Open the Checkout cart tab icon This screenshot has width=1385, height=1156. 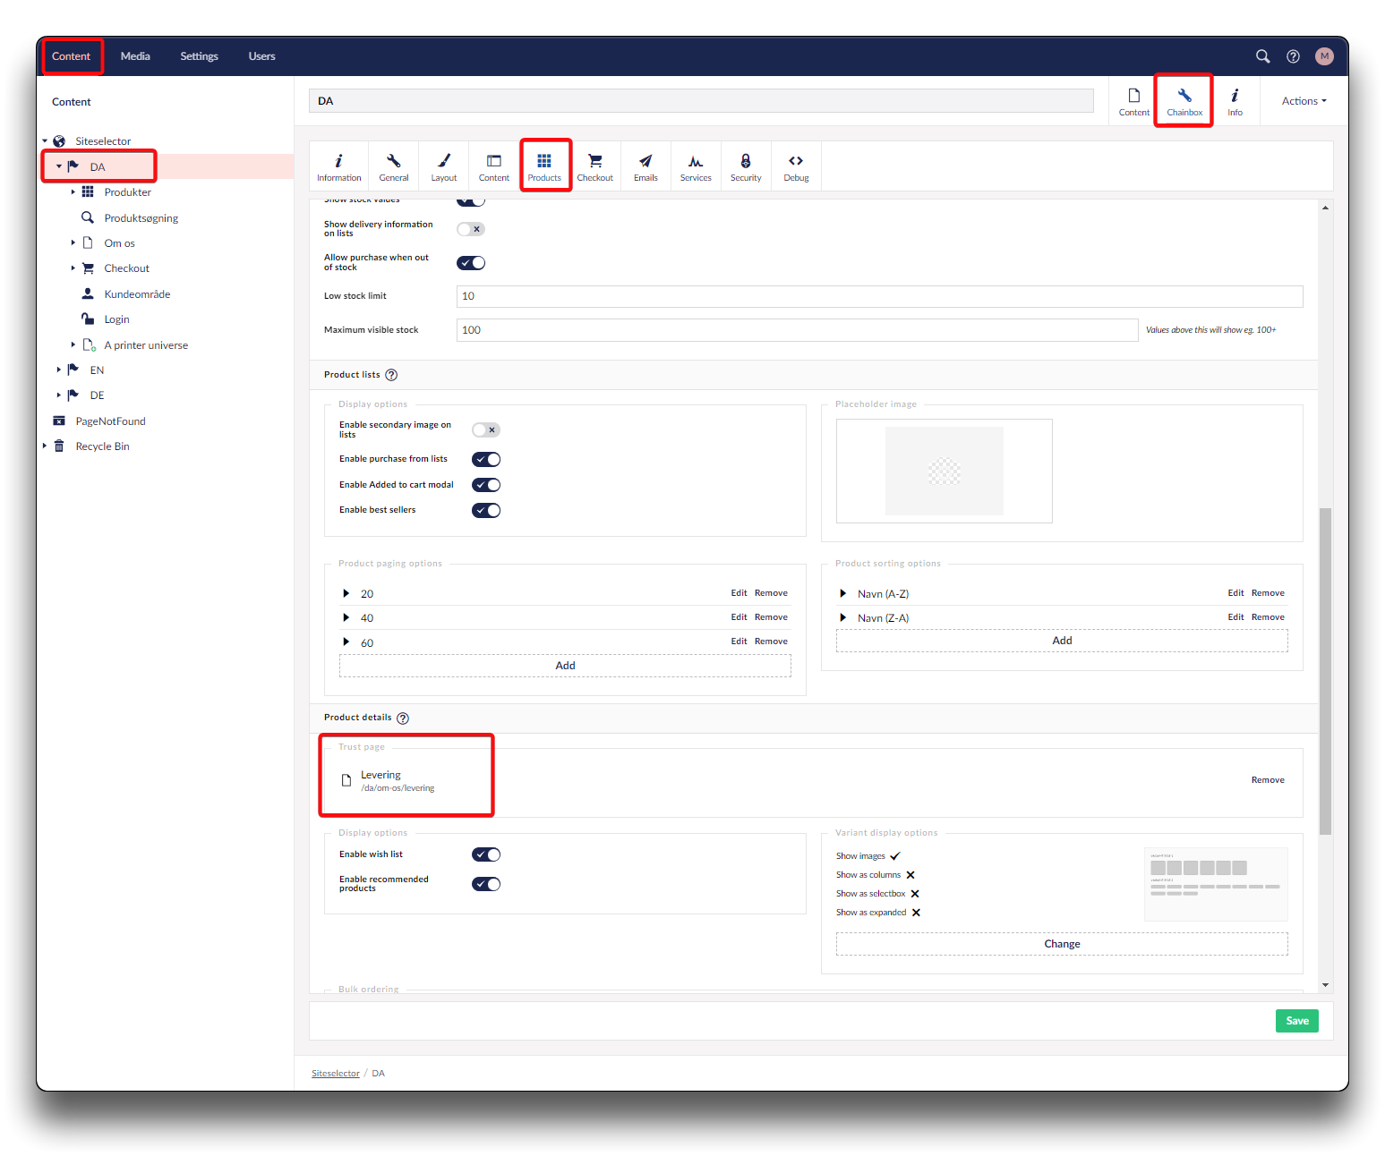pos(594,166)
